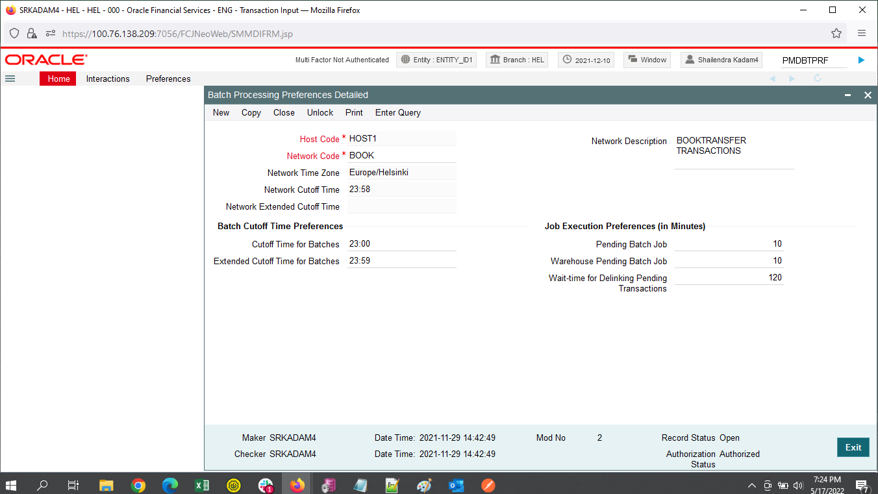878x494 pixels.
Task: Open the Entity : ENTITY_ID1 selector
Action: click(436, 60)
